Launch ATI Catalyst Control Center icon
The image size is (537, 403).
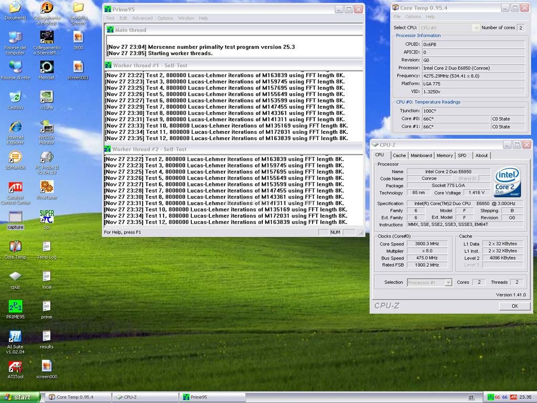pyautogui.click(x=15, y=193)
